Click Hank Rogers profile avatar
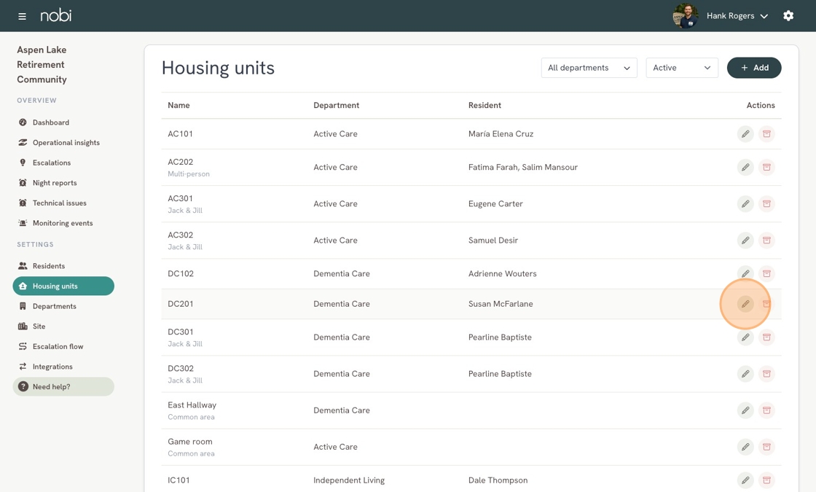This screenshot has height=492, width=816. pos(685,16)
